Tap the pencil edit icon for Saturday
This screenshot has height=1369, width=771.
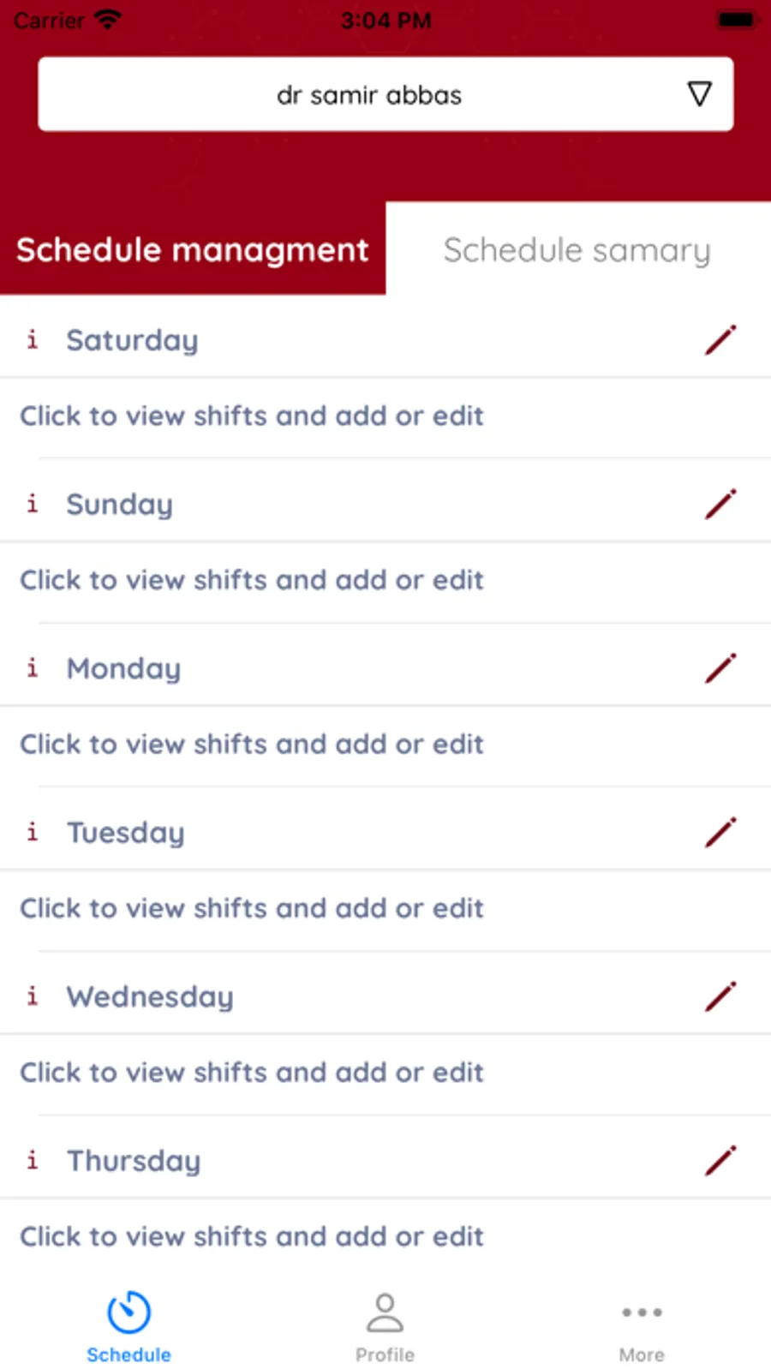(x=720, y=340)
